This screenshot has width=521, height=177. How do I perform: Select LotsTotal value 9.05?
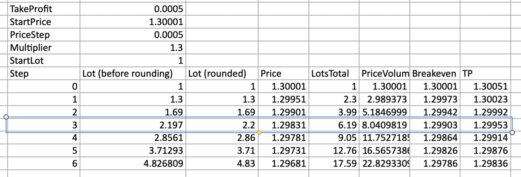[334, 137]
